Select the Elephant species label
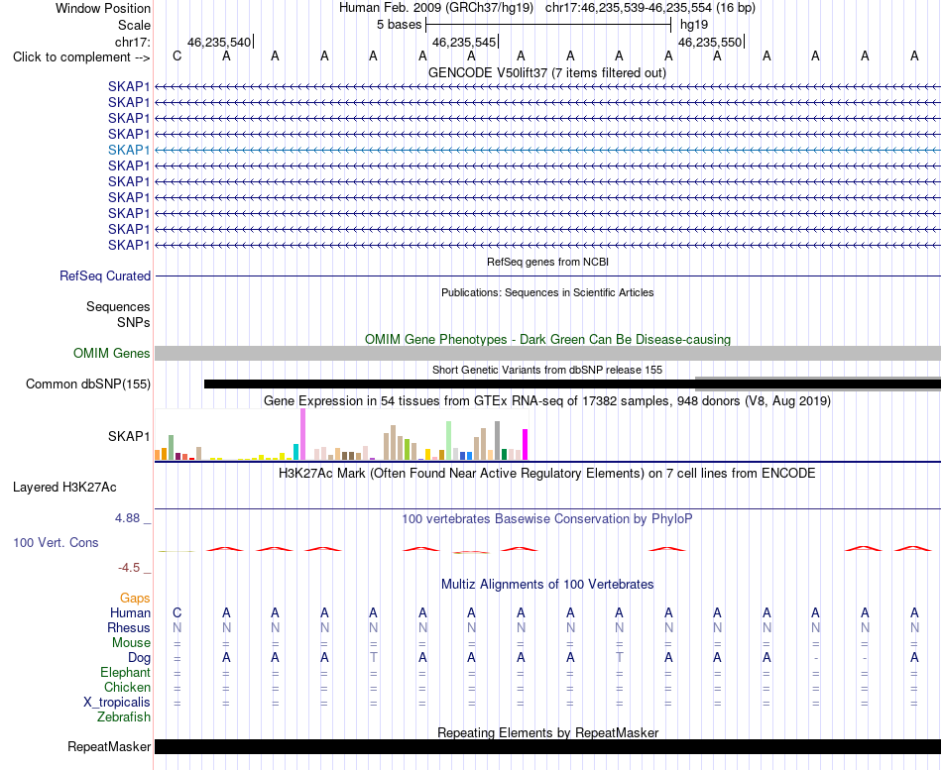Image resolution: width=942 pixels, height=770 pixels. point(125,672)
